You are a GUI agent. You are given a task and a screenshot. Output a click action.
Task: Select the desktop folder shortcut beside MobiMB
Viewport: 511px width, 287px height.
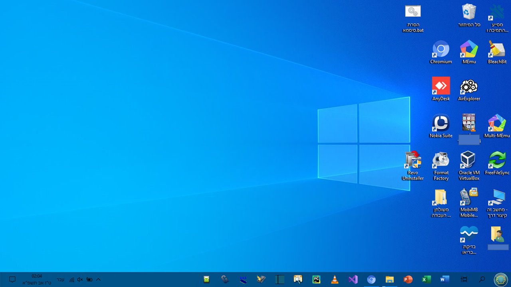click(441, 203)
